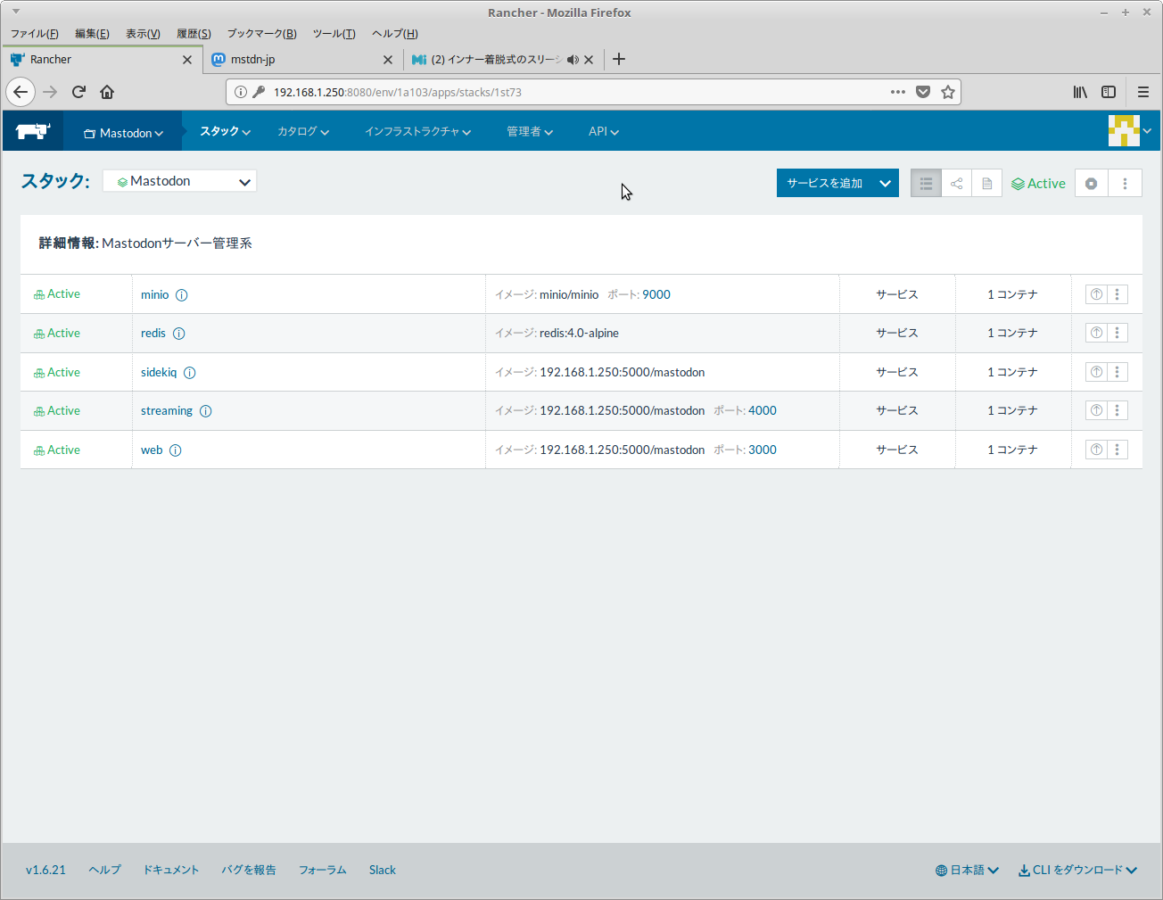Click the browser URL address field

571,92
